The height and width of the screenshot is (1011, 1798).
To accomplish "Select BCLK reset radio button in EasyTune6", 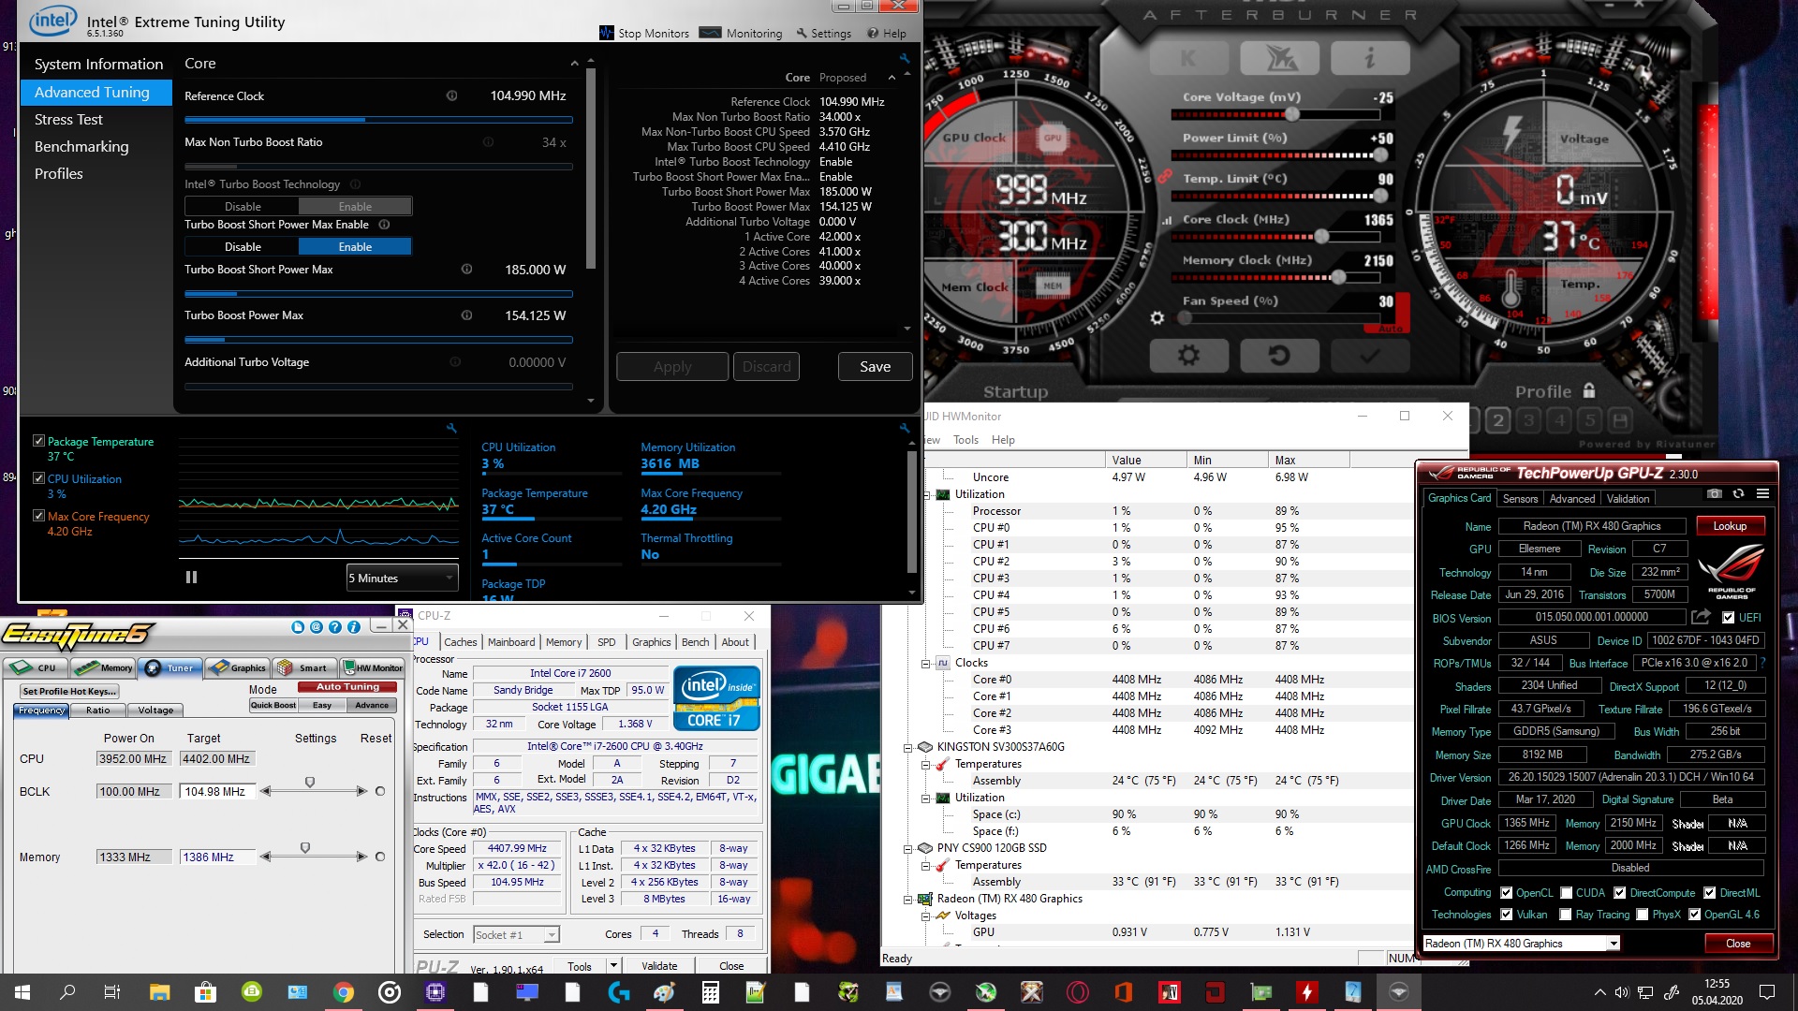I will pyautogui.click(x=380, y=791).
